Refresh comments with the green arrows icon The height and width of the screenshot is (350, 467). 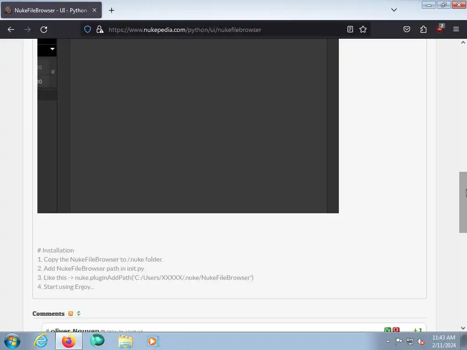tap(78, 314)
